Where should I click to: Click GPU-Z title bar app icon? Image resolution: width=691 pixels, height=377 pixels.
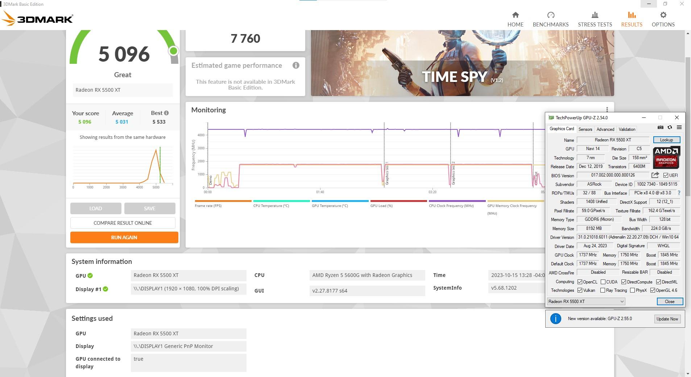(551, 117)
